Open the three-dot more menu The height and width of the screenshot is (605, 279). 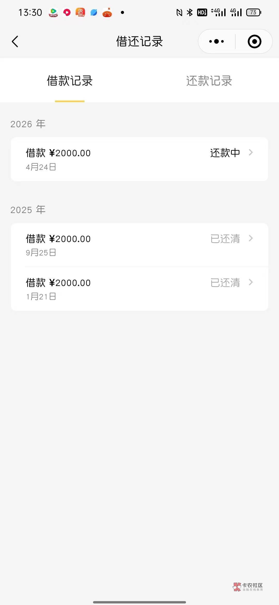216,41
